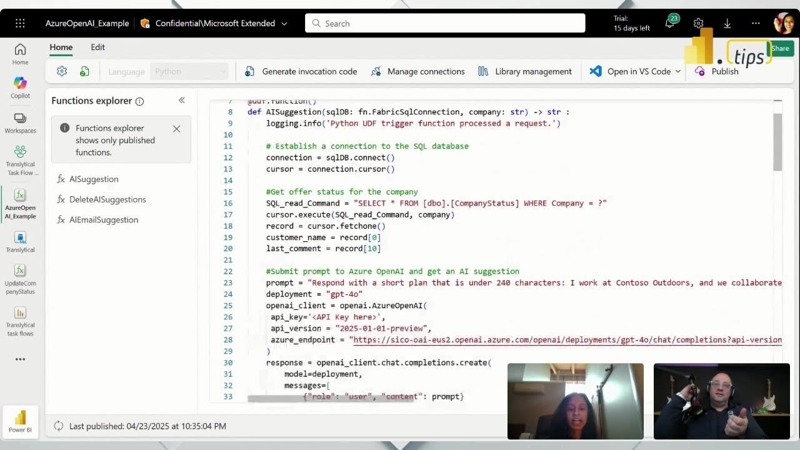Show more sidebar items ellipsis
Screen dimensions: 800x450
point(20,359)
